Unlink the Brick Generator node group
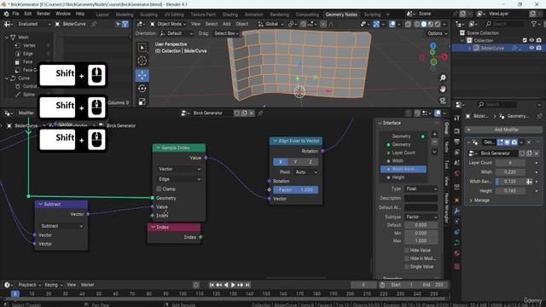Viewport: 546px width, 307px height. (252, 113)
